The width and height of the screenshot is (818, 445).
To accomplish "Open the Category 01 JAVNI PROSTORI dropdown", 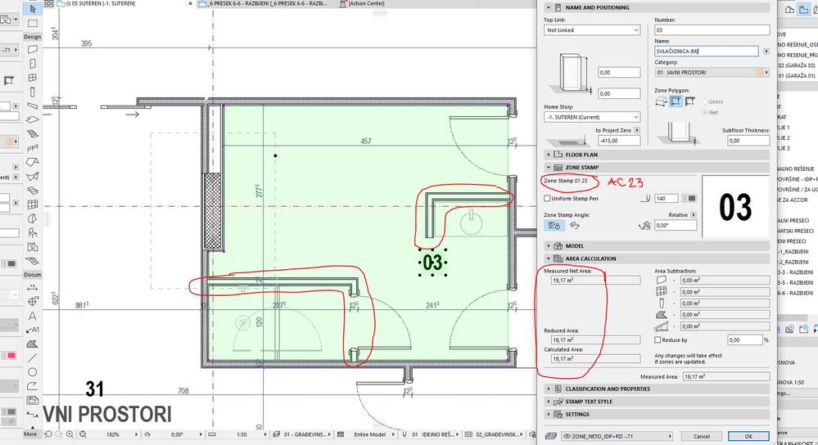I will (712, 73).
